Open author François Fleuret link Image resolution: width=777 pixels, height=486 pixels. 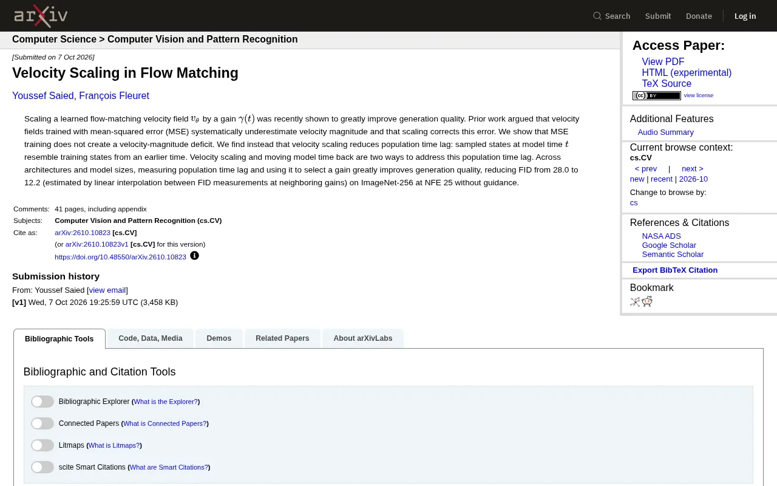pos(114,96)
